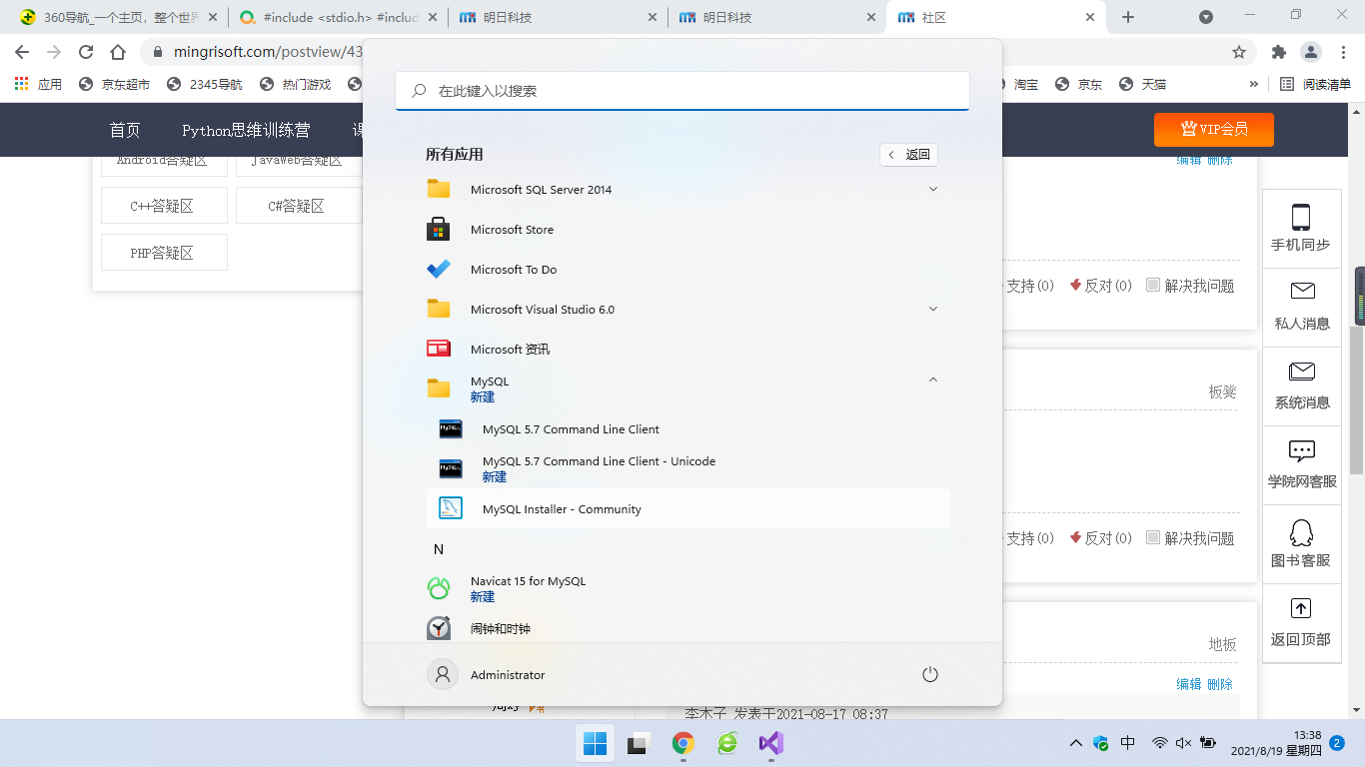Click lower 反对(0) link

pos(1100,538)
